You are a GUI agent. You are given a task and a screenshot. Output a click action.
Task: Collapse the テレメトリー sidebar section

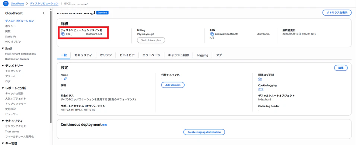(x=3, y=66)
